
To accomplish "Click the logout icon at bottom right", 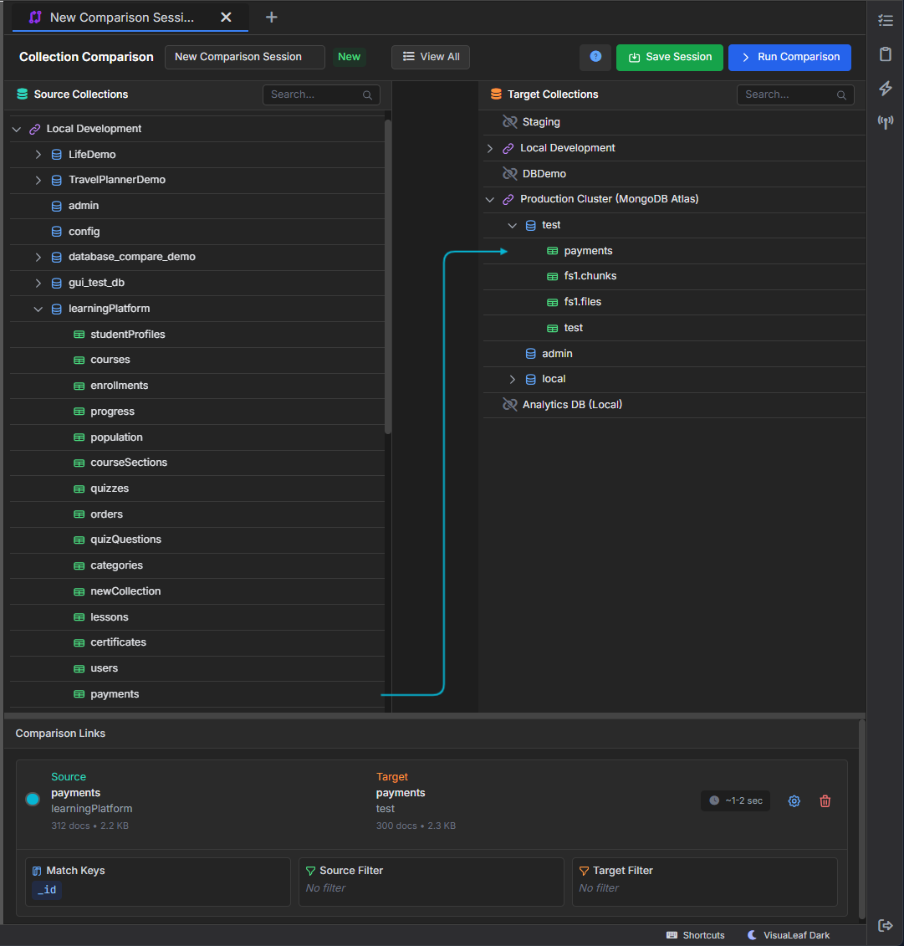I will (886, 925).
